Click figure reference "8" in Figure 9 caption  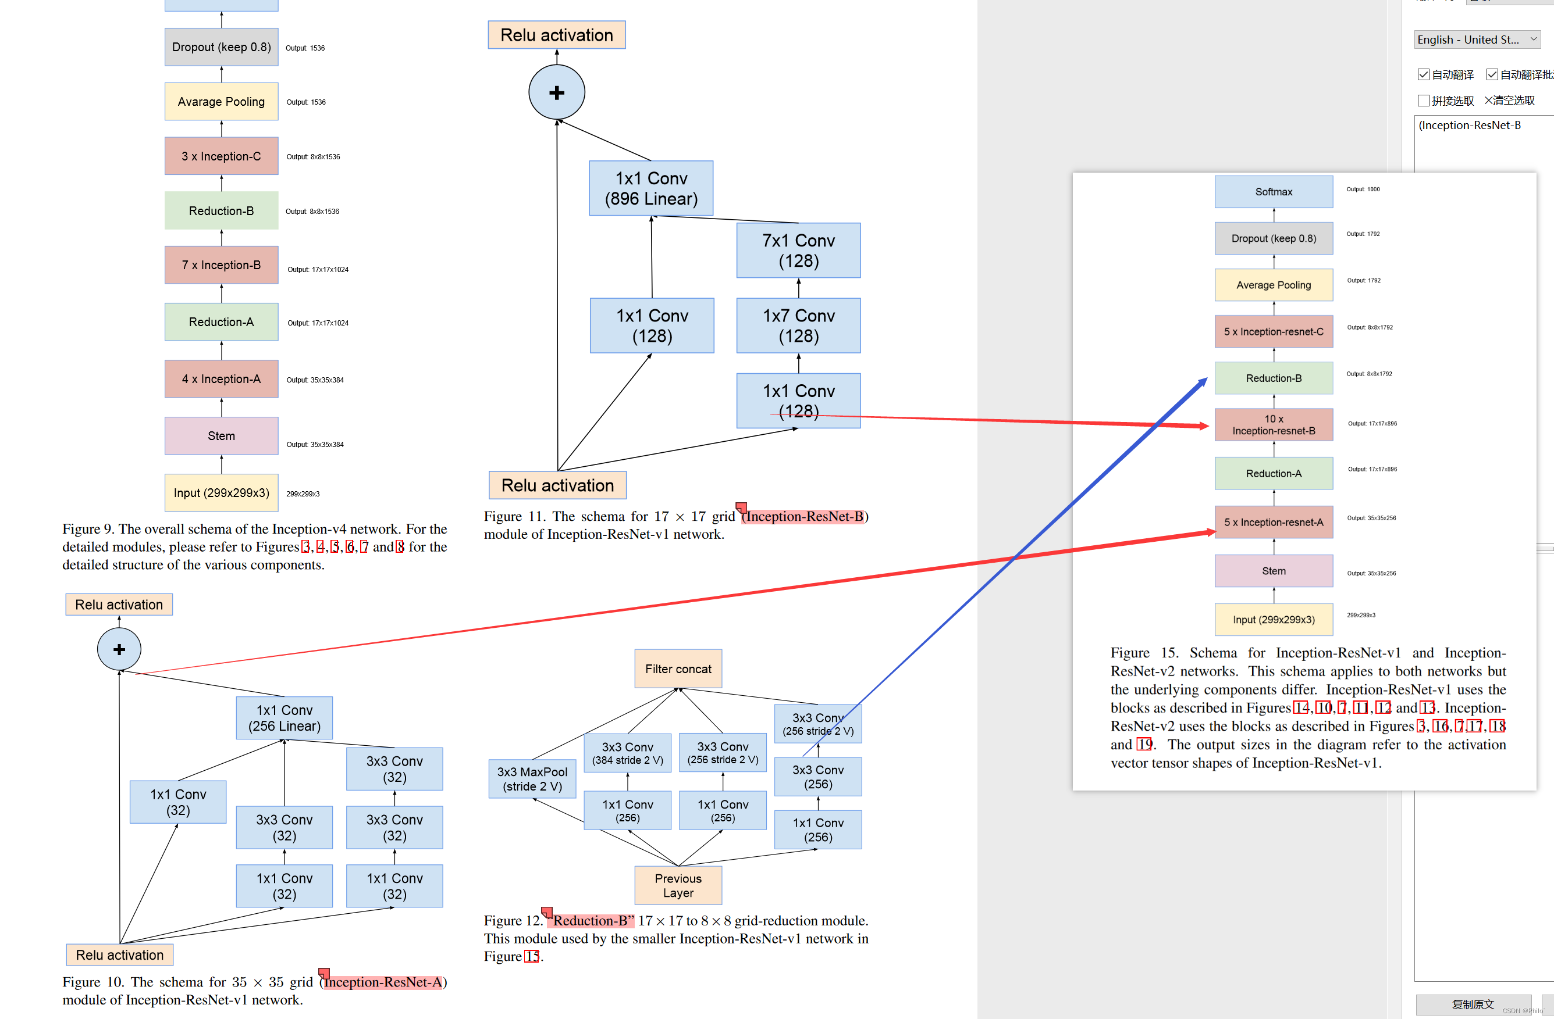[x=401, y=546]
